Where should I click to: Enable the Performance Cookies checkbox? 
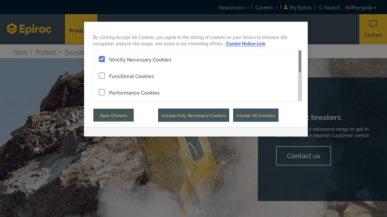click(102, 92)
